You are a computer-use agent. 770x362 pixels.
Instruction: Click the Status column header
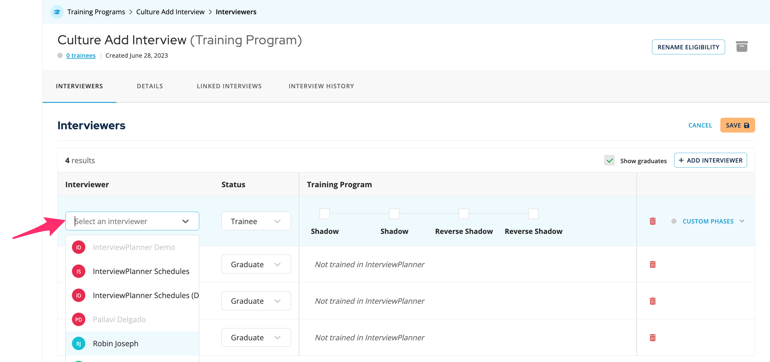pyautogui.click(x=233, y=185)
